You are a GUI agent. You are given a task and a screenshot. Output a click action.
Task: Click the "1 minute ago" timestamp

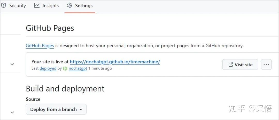[100, 69]
